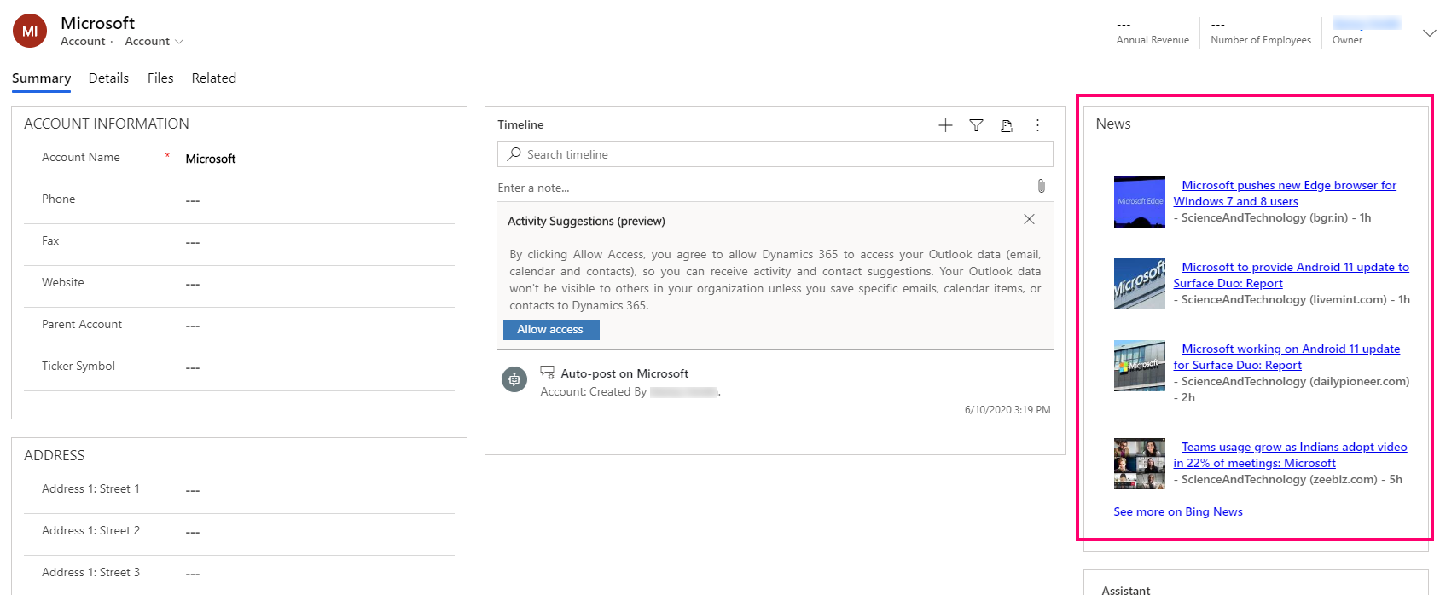This screenshot has width=1440, height=595.
Task: Open the See more on Bing News link
Action: click(1177, 511)
